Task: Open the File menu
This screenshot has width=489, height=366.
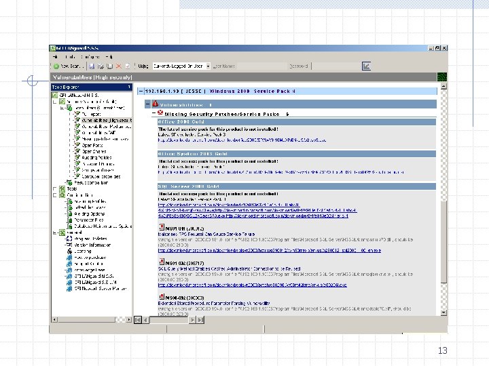Action: coord(56,57)
